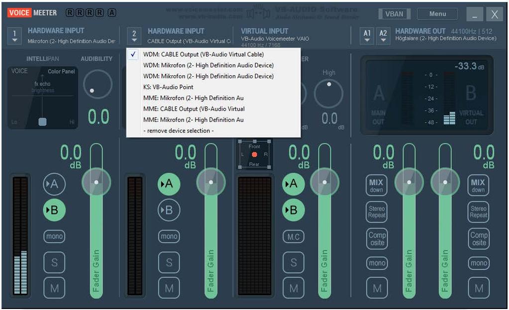Click the red surround panner dot
Image resolution: width=509 pixels, height=310 pixels.
coord(255,155)
